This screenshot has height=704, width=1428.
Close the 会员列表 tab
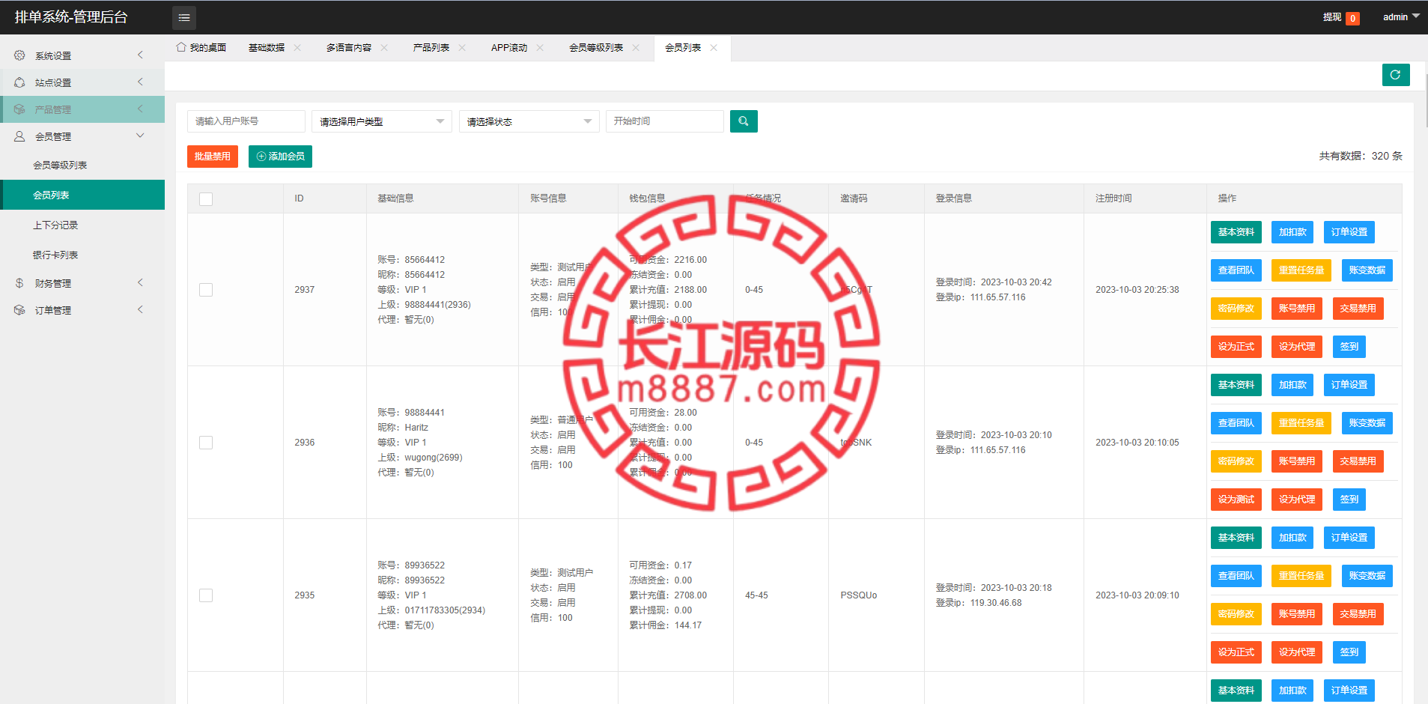tap(714, 47)
